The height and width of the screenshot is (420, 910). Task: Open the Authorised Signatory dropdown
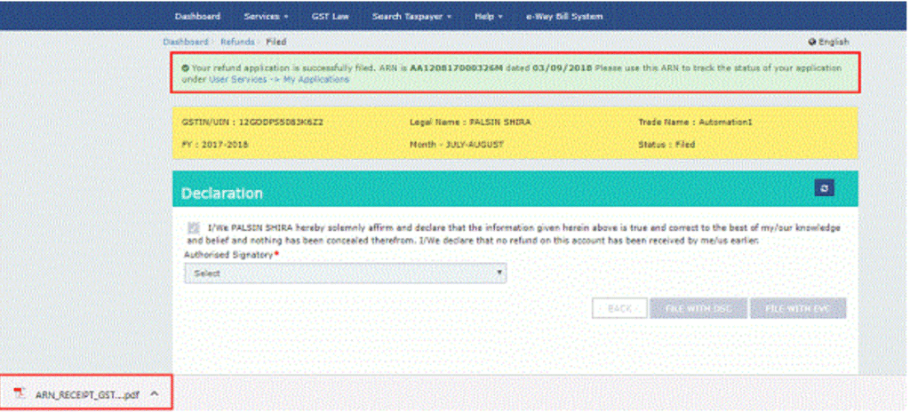(346, 273)
